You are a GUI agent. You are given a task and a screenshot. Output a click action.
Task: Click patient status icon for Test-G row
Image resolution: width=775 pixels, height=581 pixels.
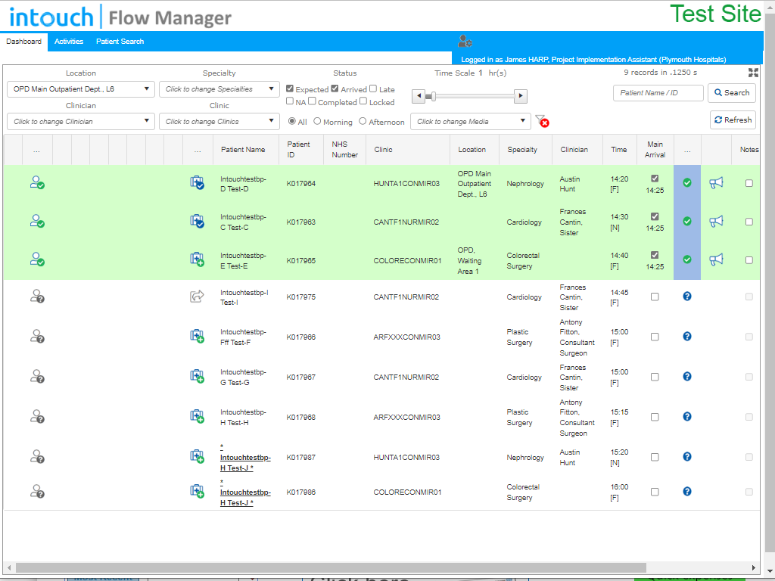pos(37,376)
